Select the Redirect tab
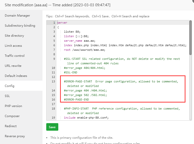The image size is (194, 144). coord(11,126)
